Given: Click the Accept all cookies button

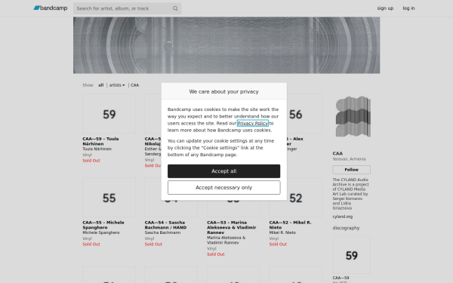Looking at the screenshot, I should pos(224,171).
